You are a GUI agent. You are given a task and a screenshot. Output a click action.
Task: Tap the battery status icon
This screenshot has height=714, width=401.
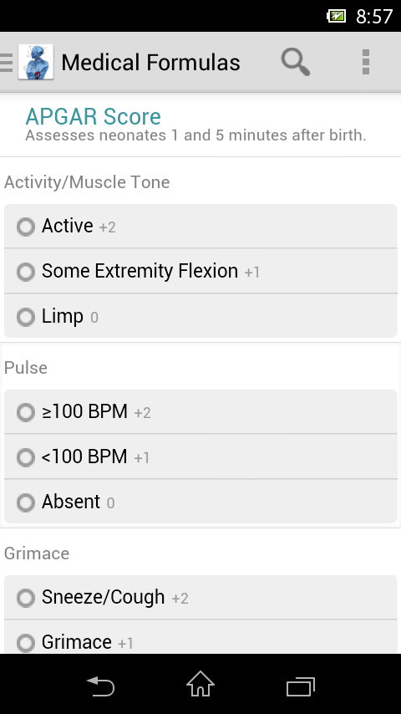click(337, 17)
